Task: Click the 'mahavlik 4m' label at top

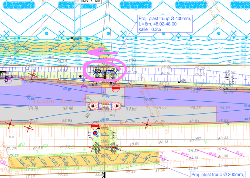Action: (87, 2)
